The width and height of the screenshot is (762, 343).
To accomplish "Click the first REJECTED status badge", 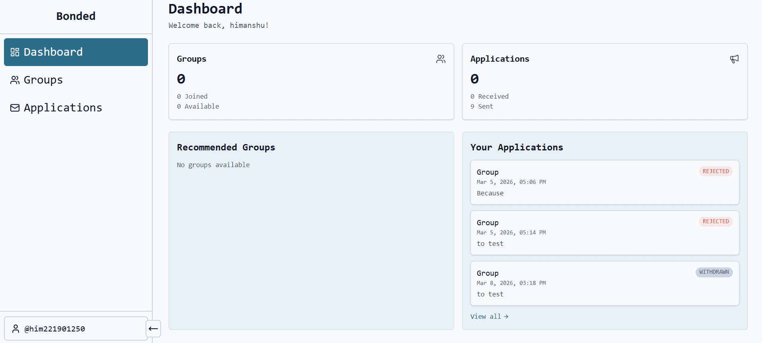I will [715, 171].
